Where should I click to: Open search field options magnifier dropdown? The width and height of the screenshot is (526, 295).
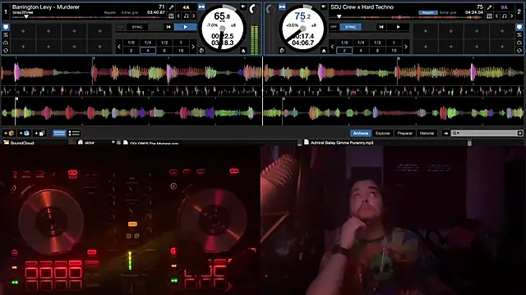coord(455,133)
